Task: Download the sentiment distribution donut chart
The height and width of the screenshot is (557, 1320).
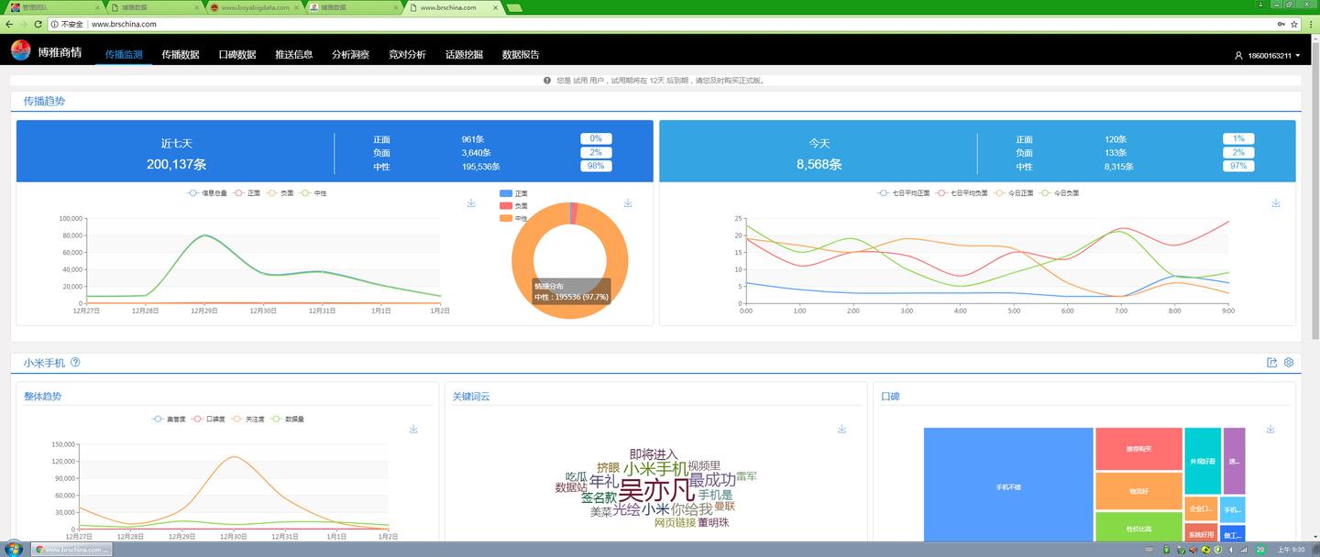Action: coord(628,203)
